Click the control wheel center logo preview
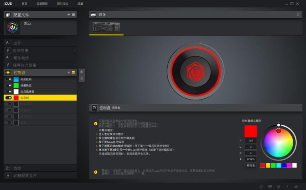 coord(195,71)
